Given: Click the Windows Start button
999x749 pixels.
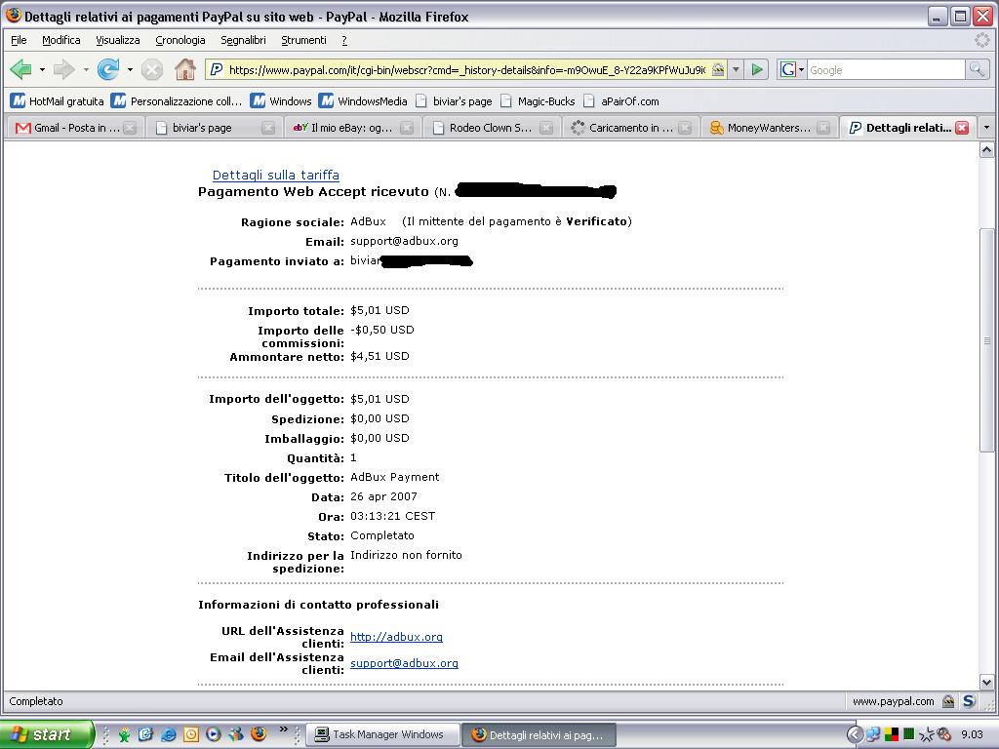Looking at the screenshot, I should point(46,734).
